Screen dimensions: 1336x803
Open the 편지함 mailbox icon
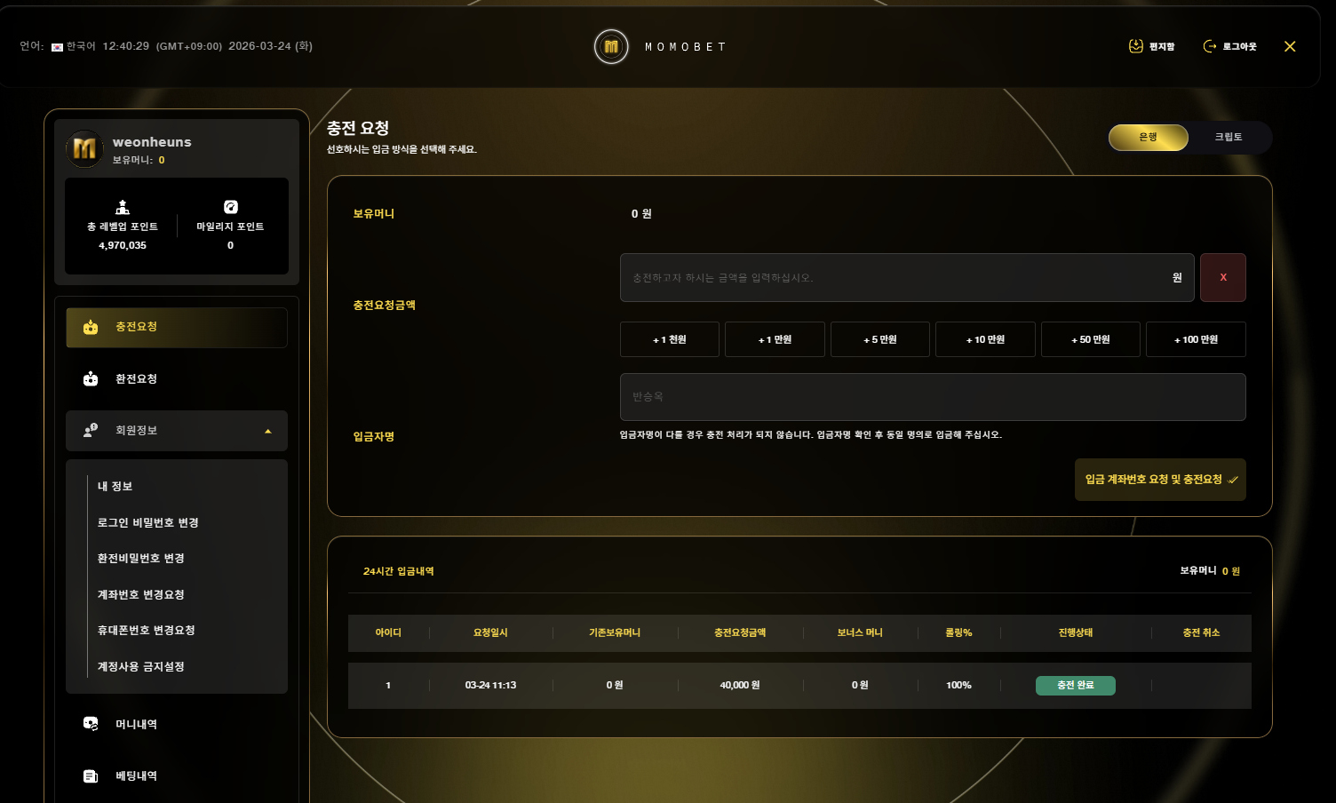tap(1135, 46)
